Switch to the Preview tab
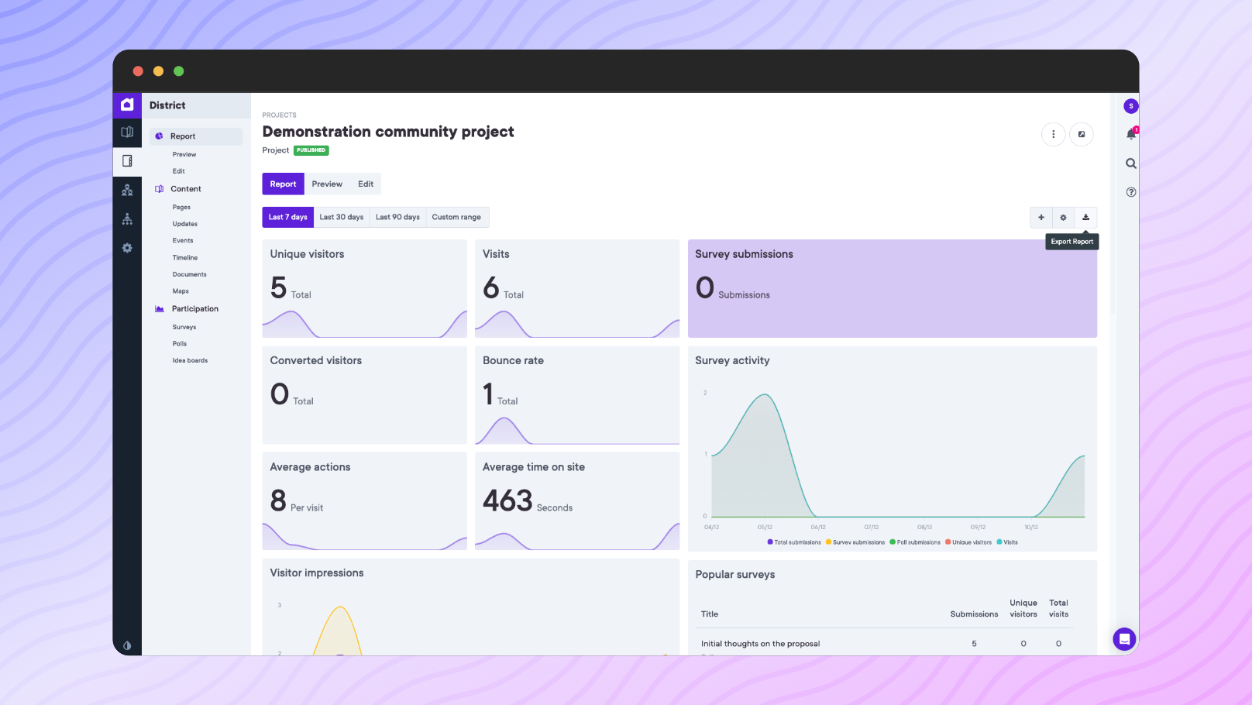Image resolution: width=1252 pixels, height=705 pixels. [327, 184]
